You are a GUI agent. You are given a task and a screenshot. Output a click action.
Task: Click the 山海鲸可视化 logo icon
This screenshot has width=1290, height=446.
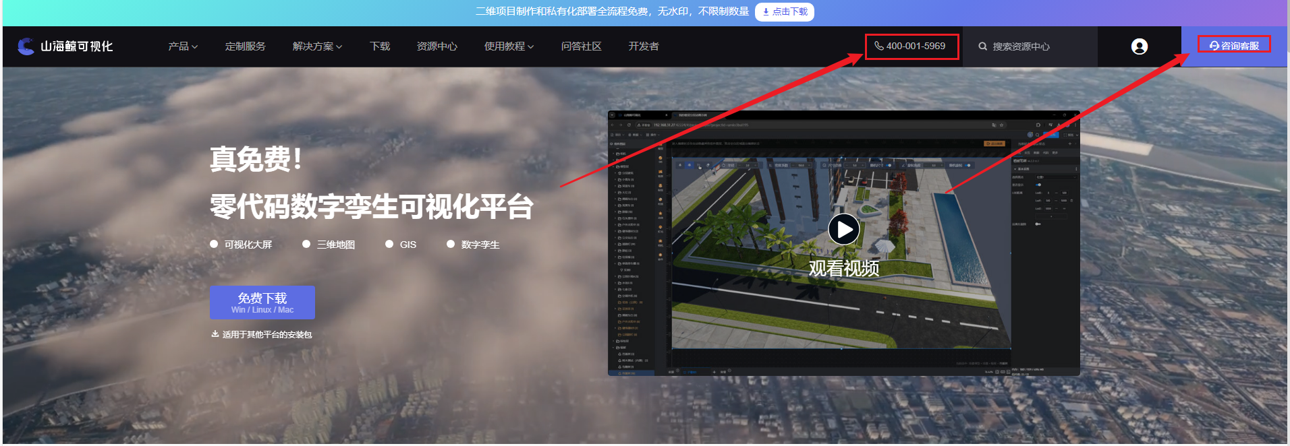click(26, 46)
